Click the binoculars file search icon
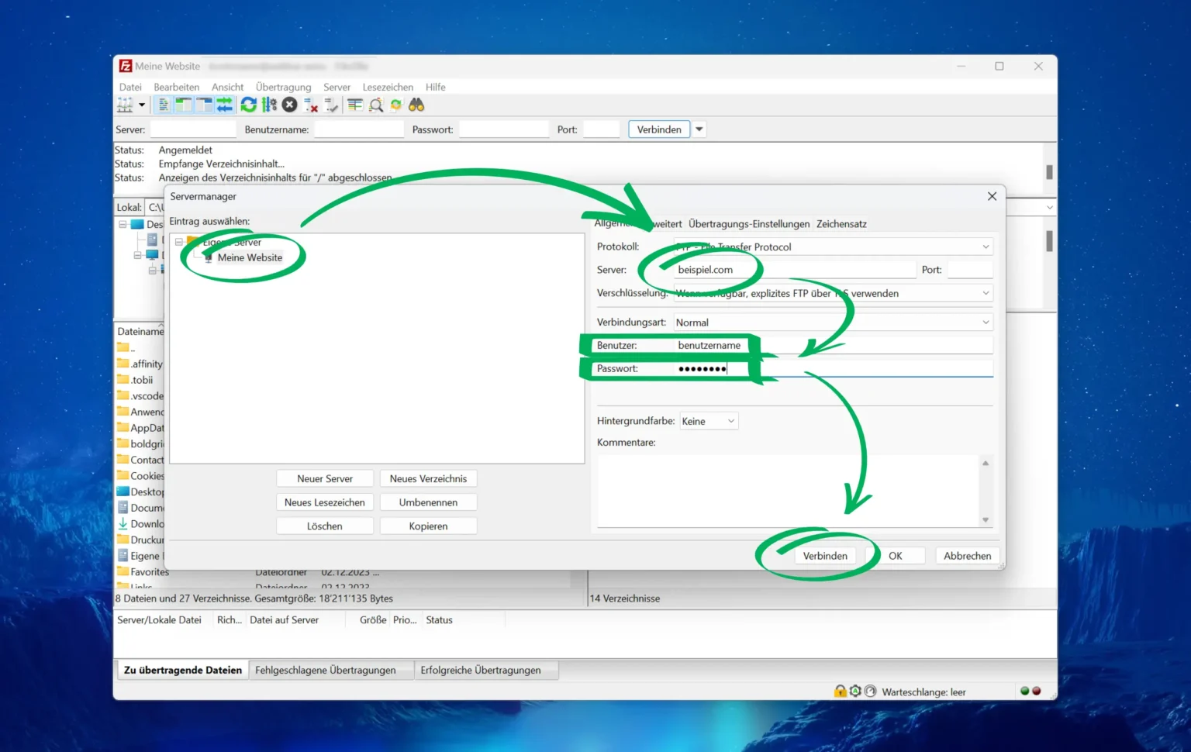This screenshot has width=1191, height=752. pos(416,105)
